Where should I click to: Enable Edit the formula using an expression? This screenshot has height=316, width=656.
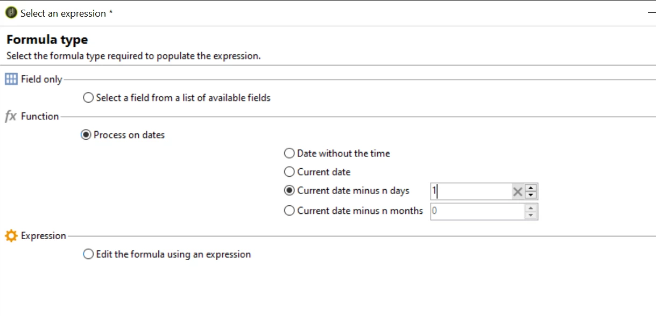pos(88,254)
